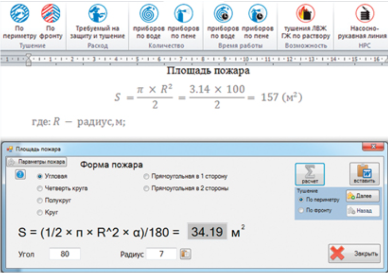The width and height of the screenshot is (390, 273).
Task: Go forward with the 'Далее' button
Action: [x=363, y=196]
